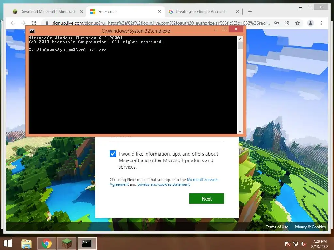The image size is (334, 250).
Task: Open cmd.exe window system menu icon
Action: coord(32,31)
